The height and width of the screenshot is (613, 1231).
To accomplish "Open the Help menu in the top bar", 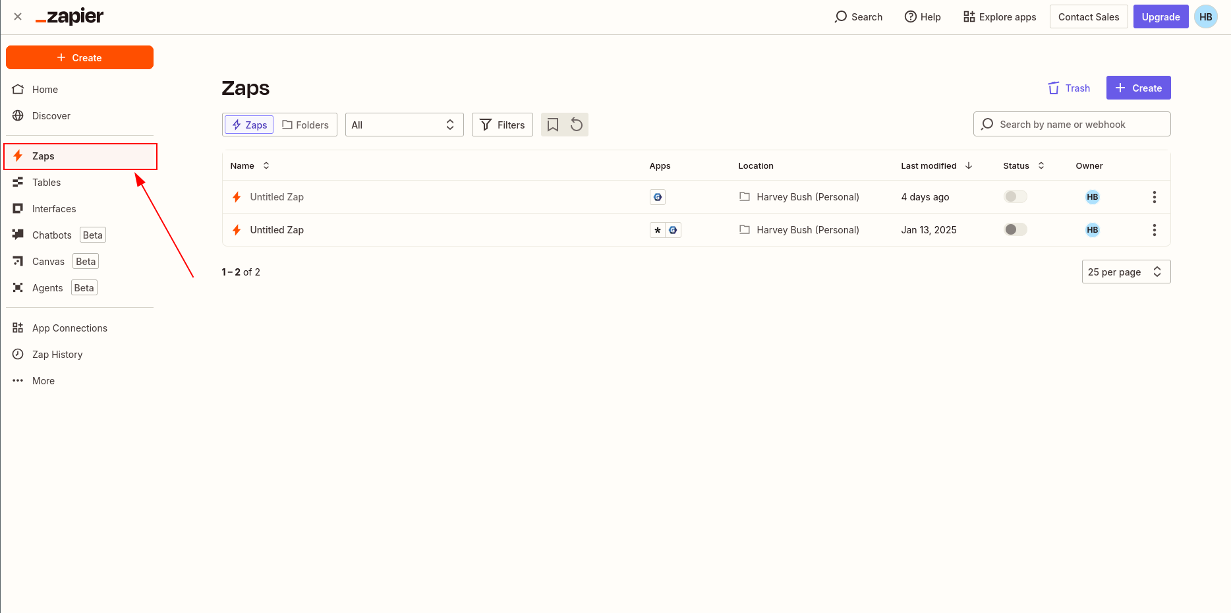I will point(923,16).
